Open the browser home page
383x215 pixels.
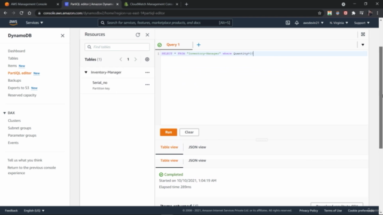tap(29, 13)
